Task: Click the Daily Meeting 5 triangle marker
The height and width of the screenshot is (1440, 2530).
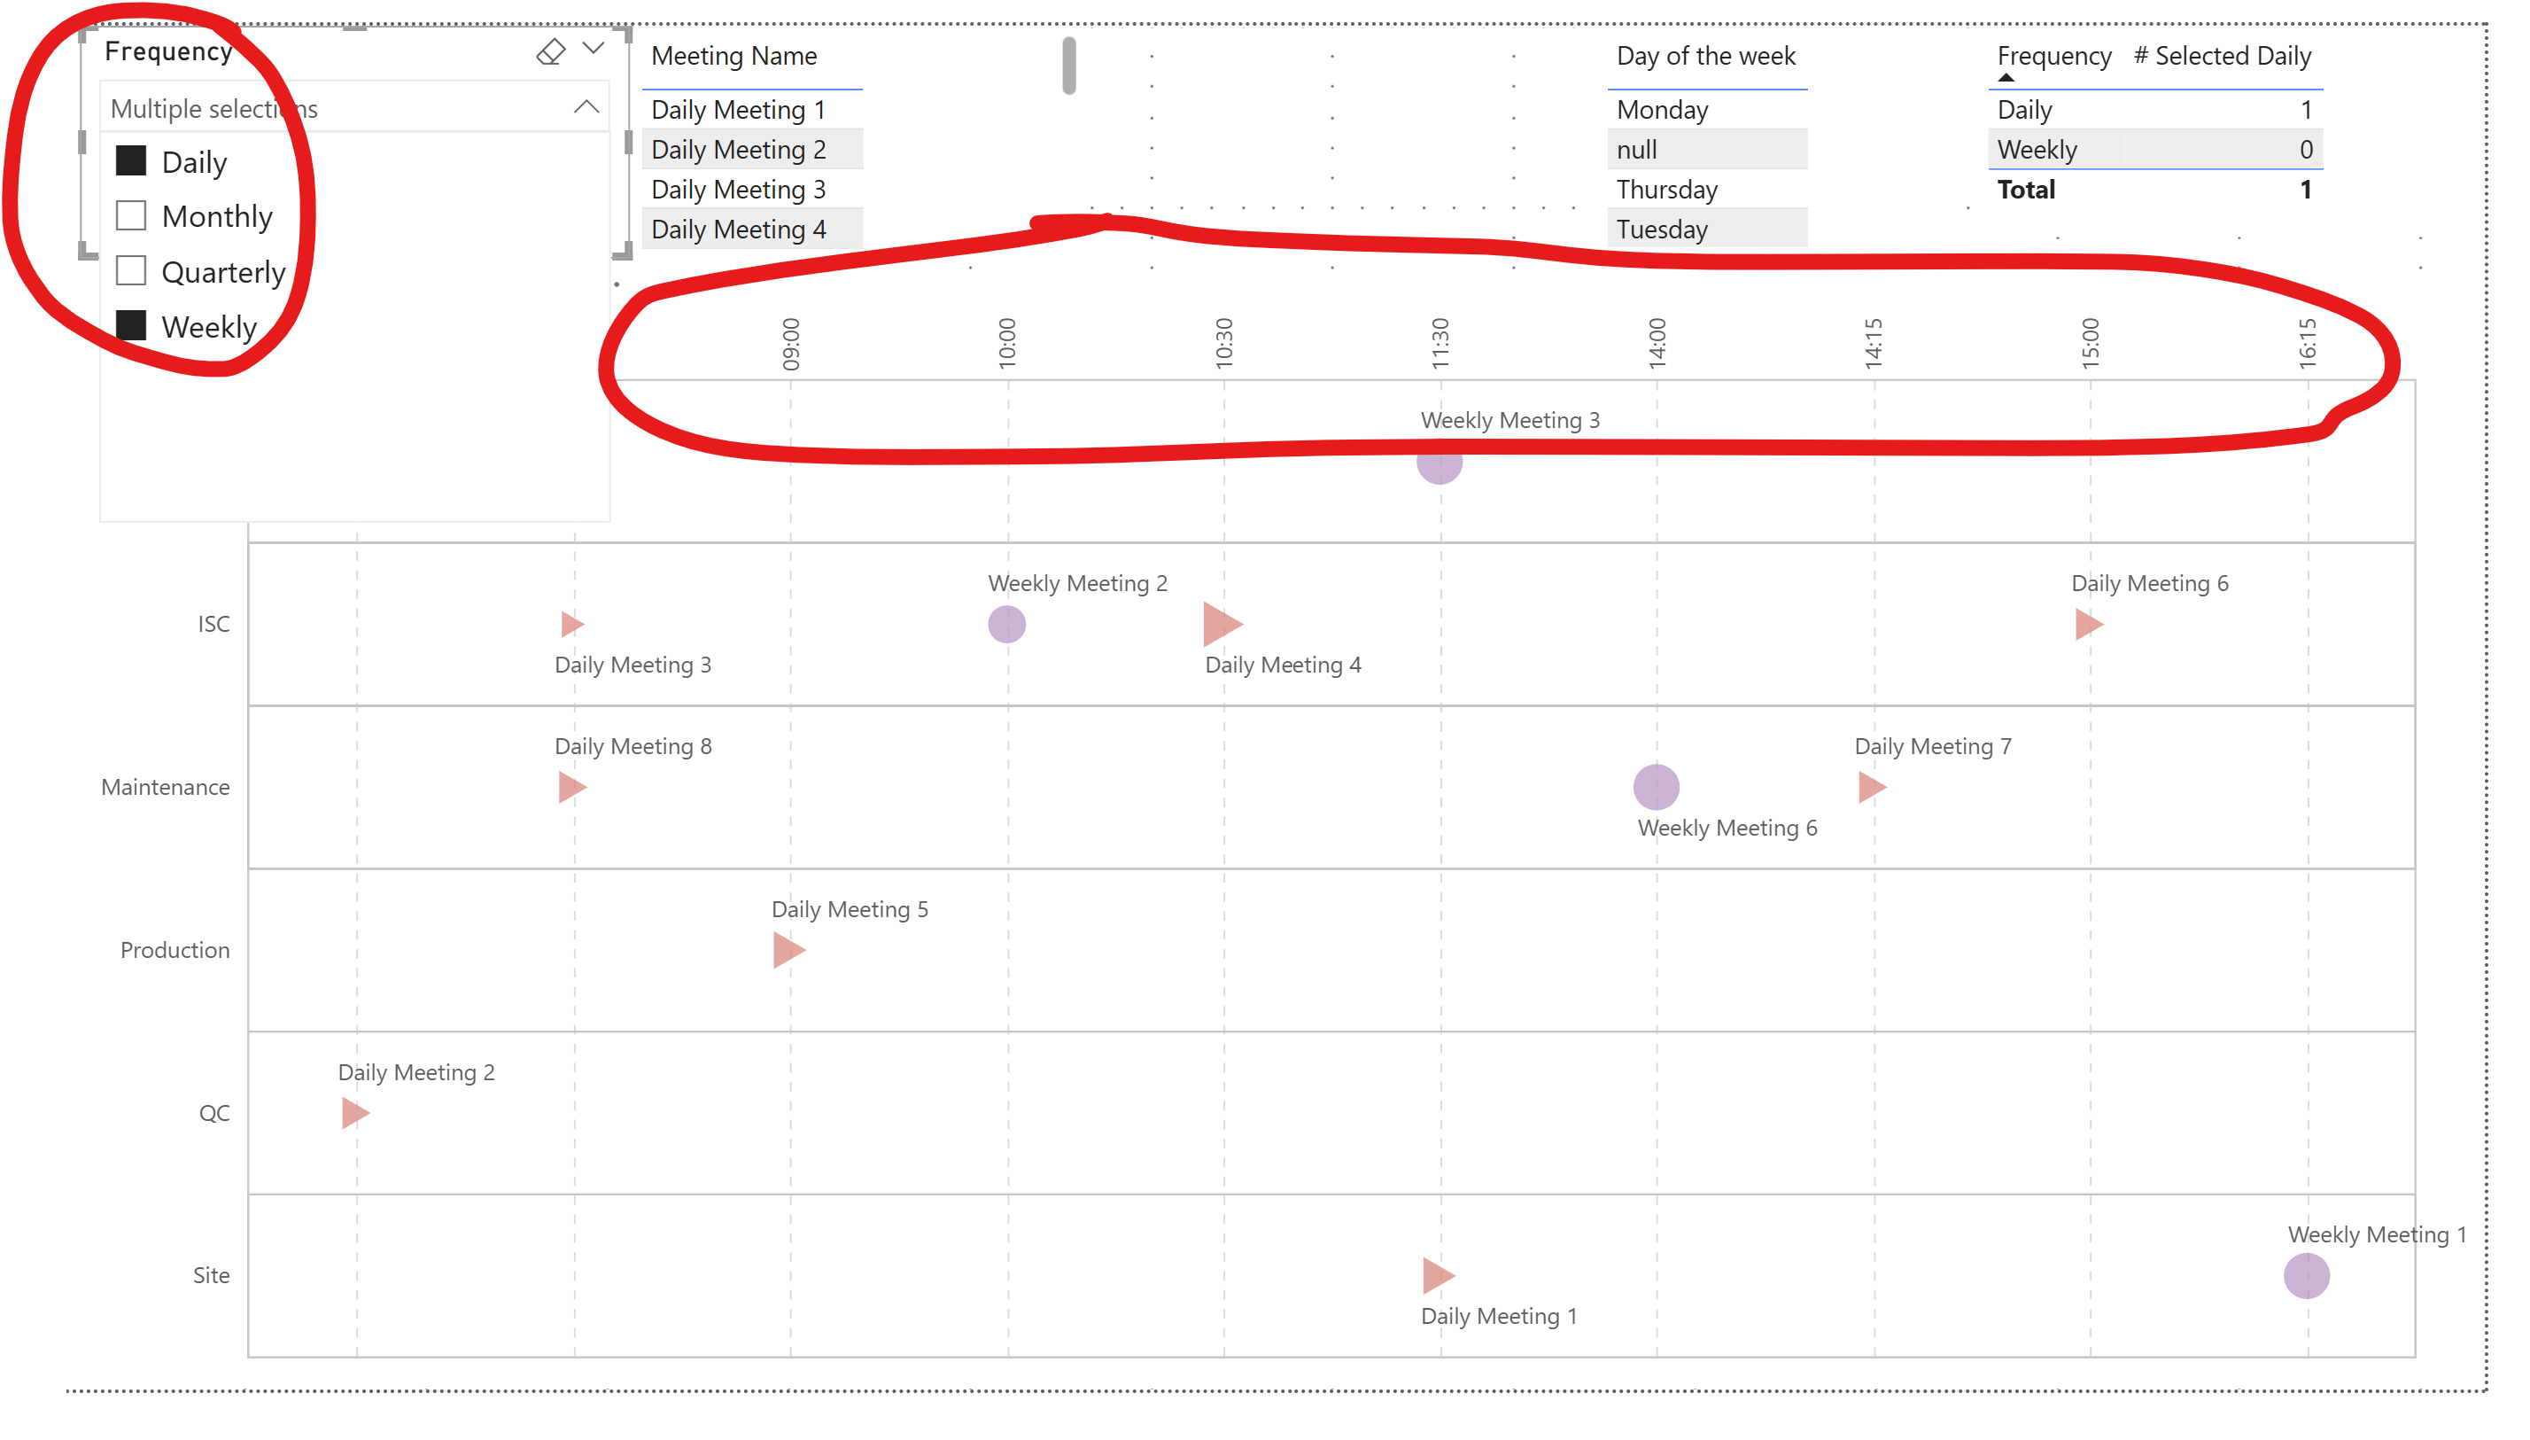Action: (787, 951)
